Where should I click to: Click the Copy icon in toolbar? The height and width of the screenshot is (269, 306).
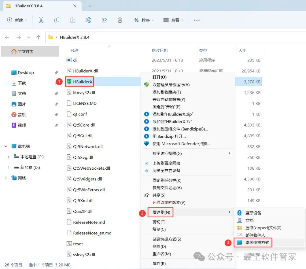57,20
